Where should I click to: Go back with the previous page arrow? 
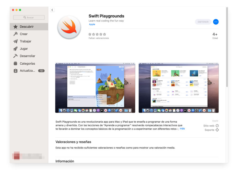click(x=52, y=10)
